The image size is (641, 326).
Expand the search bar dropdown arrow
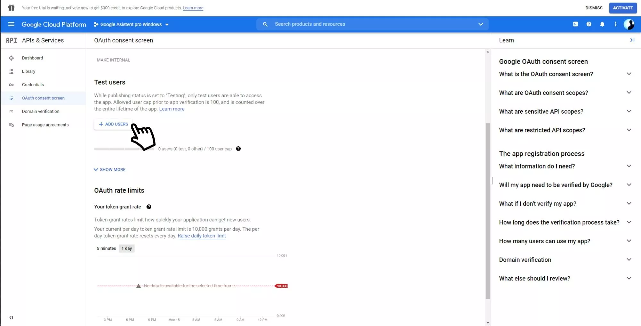480,24
